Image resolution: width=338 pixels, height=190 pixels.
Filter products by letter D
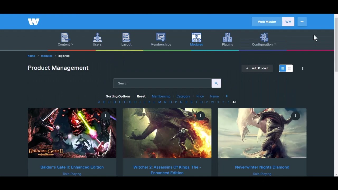(115, 102)
